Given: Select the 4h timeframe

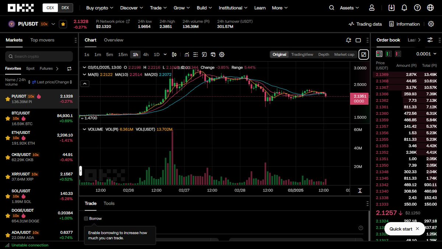Looking at the screenshot, I should [146, 55].
